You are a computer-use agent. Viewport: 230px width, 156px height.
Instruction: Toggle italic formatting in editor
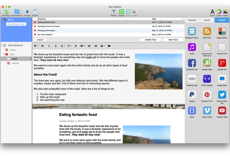click(49, 46)
